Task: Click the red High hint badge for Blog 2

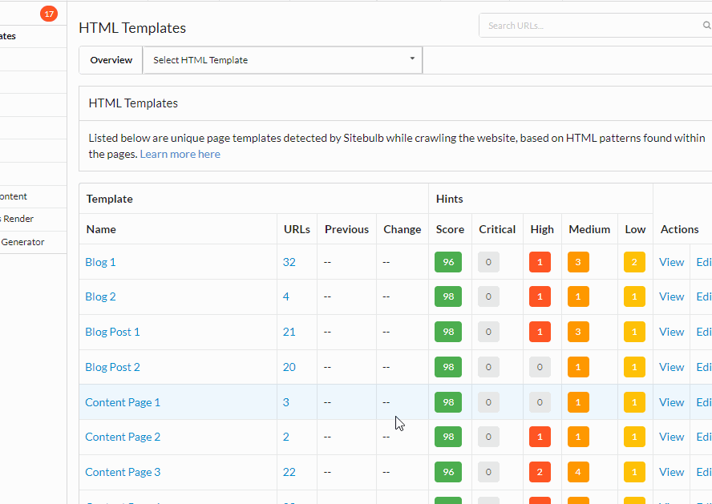Action: coord(540,296)
